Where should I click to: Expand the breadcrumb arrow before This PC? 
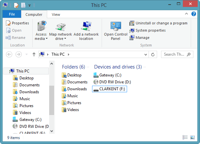(x=48, y=54)
